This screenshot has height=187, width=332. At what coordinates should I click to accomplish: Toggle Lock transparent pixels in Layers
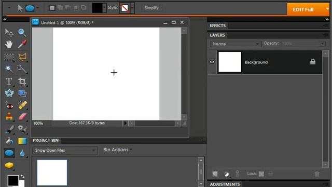pyautogui.click(x=261, y=174)
